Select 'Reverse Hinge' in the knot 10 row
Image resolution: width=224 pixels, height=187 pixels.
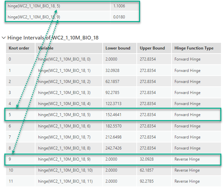click(x=187, y=170)
